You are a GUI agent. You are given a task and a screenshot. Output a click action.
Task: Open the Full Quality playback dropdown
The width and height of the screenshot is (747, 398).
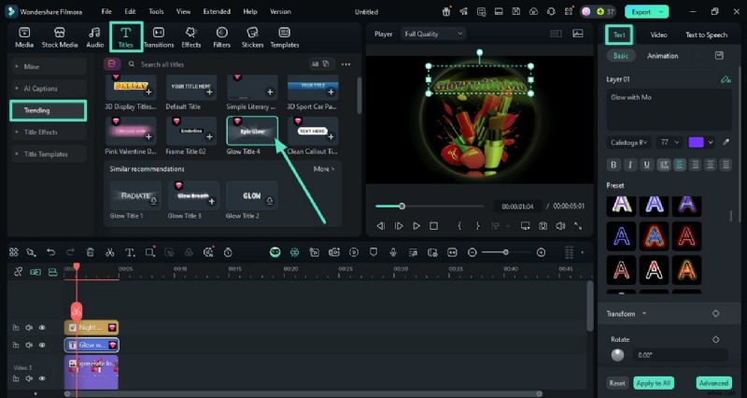[x=433, y=34]
